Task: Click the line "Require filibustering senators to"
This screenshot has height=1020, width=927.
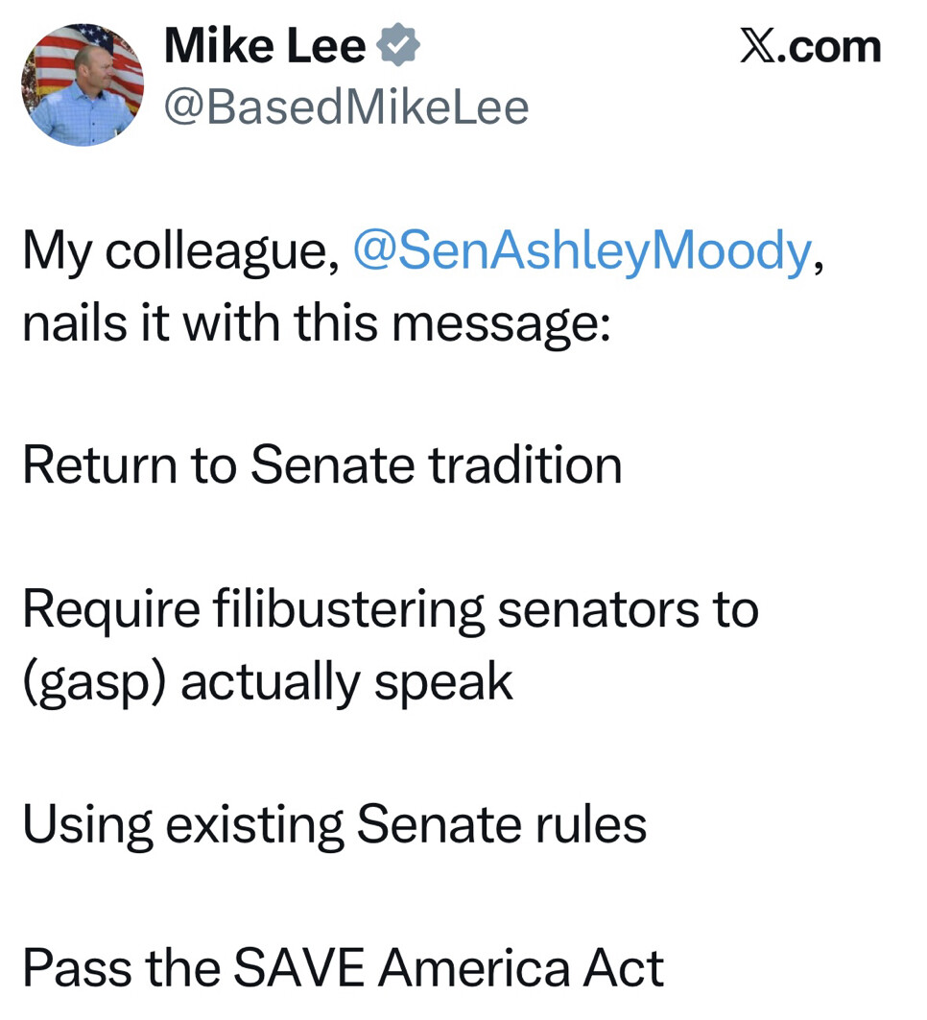Action: point(391,609)
